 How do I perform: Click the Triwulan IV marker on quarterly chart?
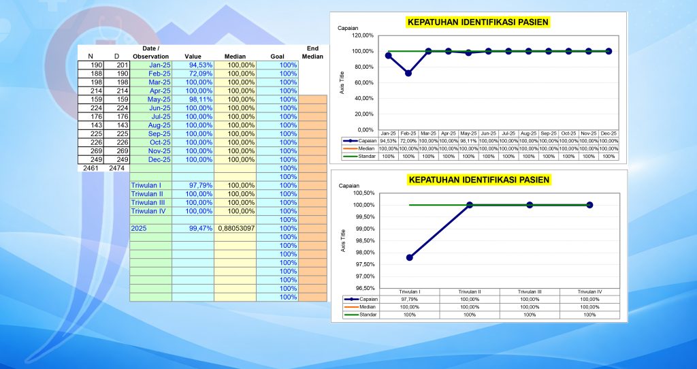[589, 205]
